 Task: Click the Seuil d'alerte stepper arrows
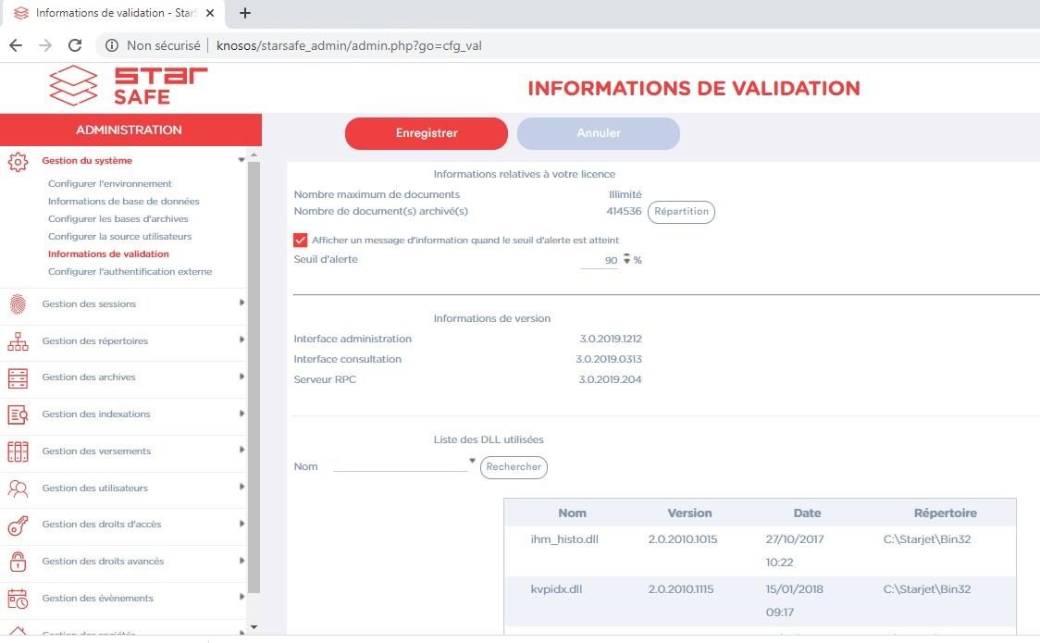click(x=626, y=260)
